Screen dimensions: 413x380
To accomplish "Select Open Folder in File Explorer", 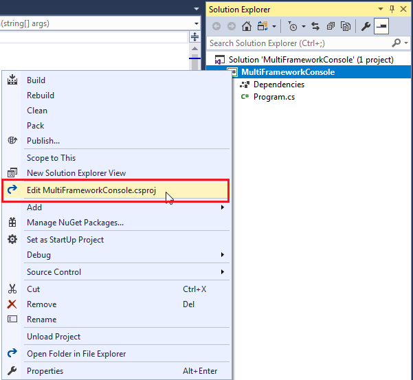I will tap(76, 354).
